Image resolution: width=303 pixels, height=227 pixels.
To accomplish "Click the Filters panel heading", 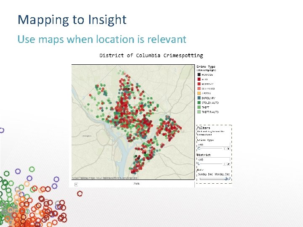I will (x=204, y=128).
